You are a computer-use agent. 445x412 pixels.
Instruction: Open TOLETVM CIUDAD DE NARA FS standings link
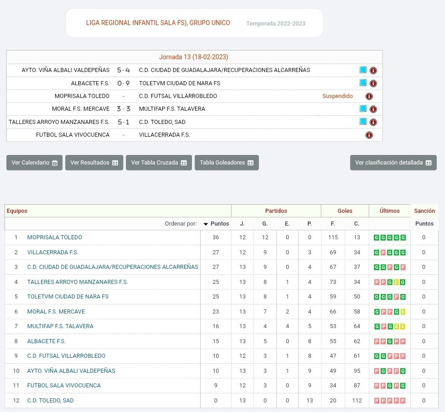(x=68, y=297)
